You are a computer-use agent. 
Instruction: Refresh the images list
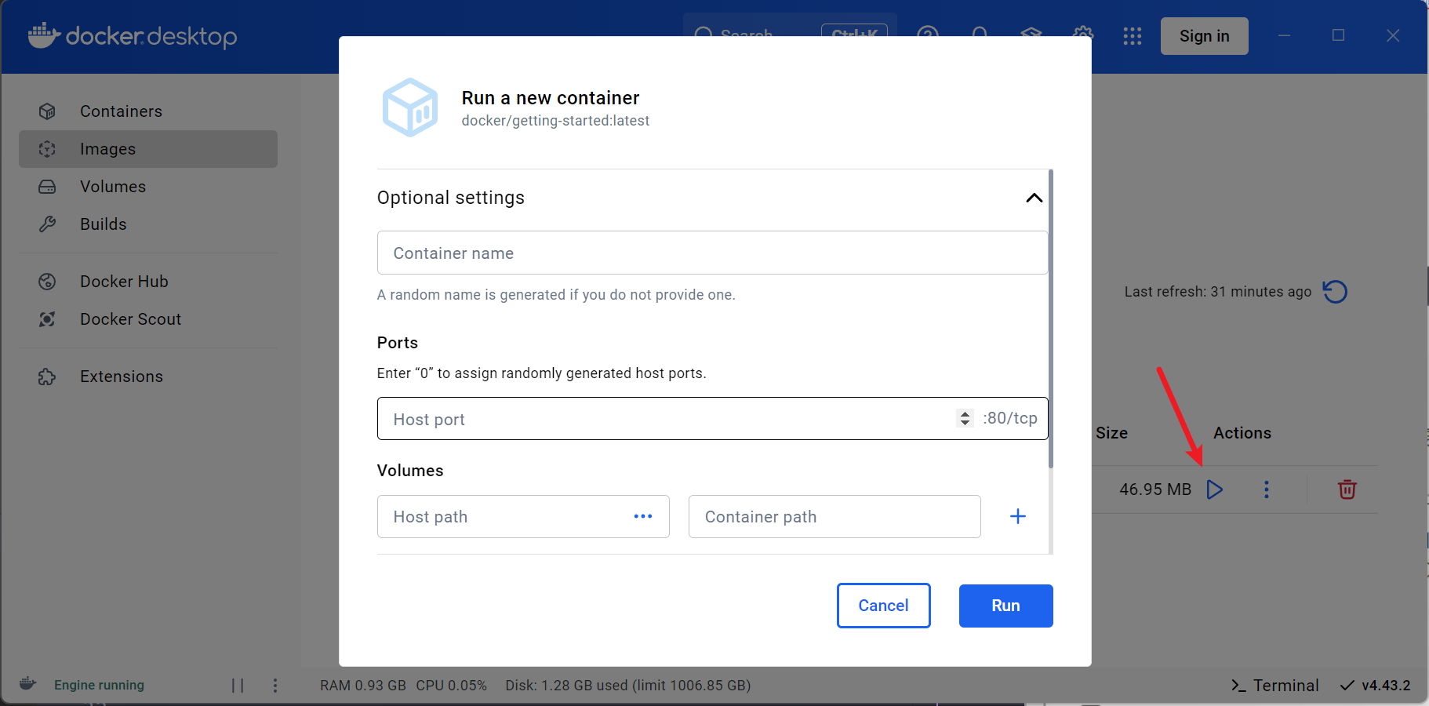click(x=1335, y=292)
